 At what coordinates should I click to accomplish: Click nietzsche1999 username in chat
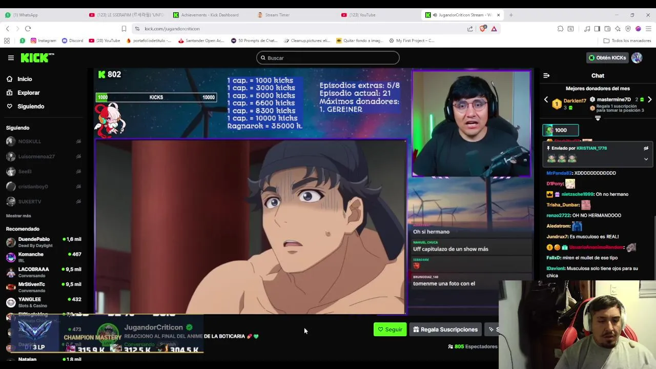pos(577,194)
